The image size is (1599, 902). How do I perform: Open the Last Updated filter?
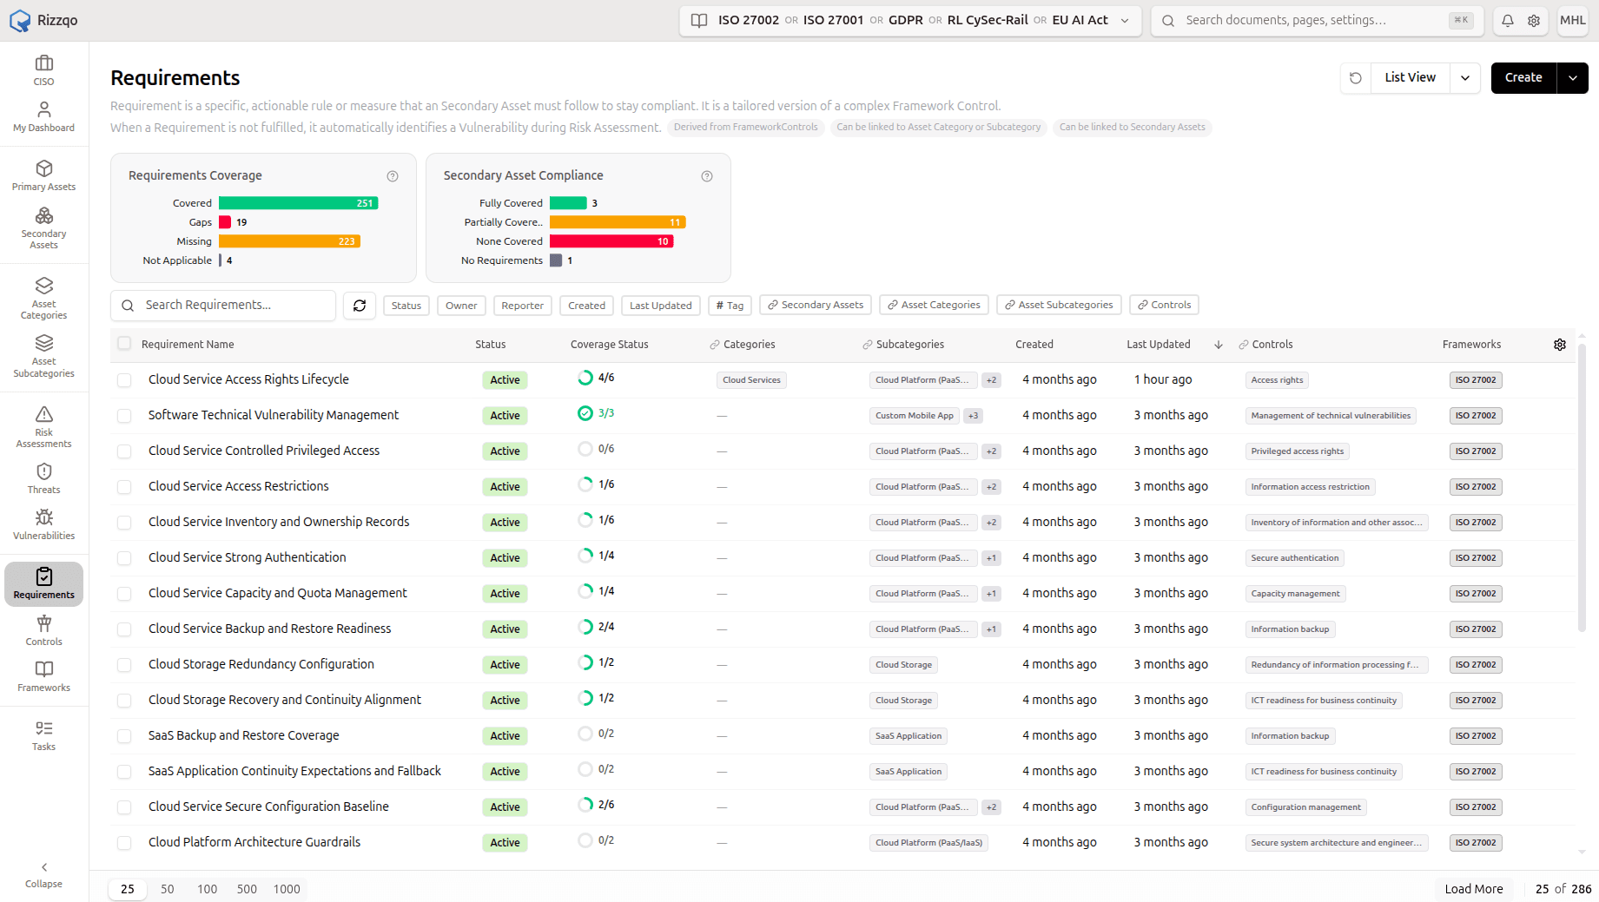(x=660, y=306)
